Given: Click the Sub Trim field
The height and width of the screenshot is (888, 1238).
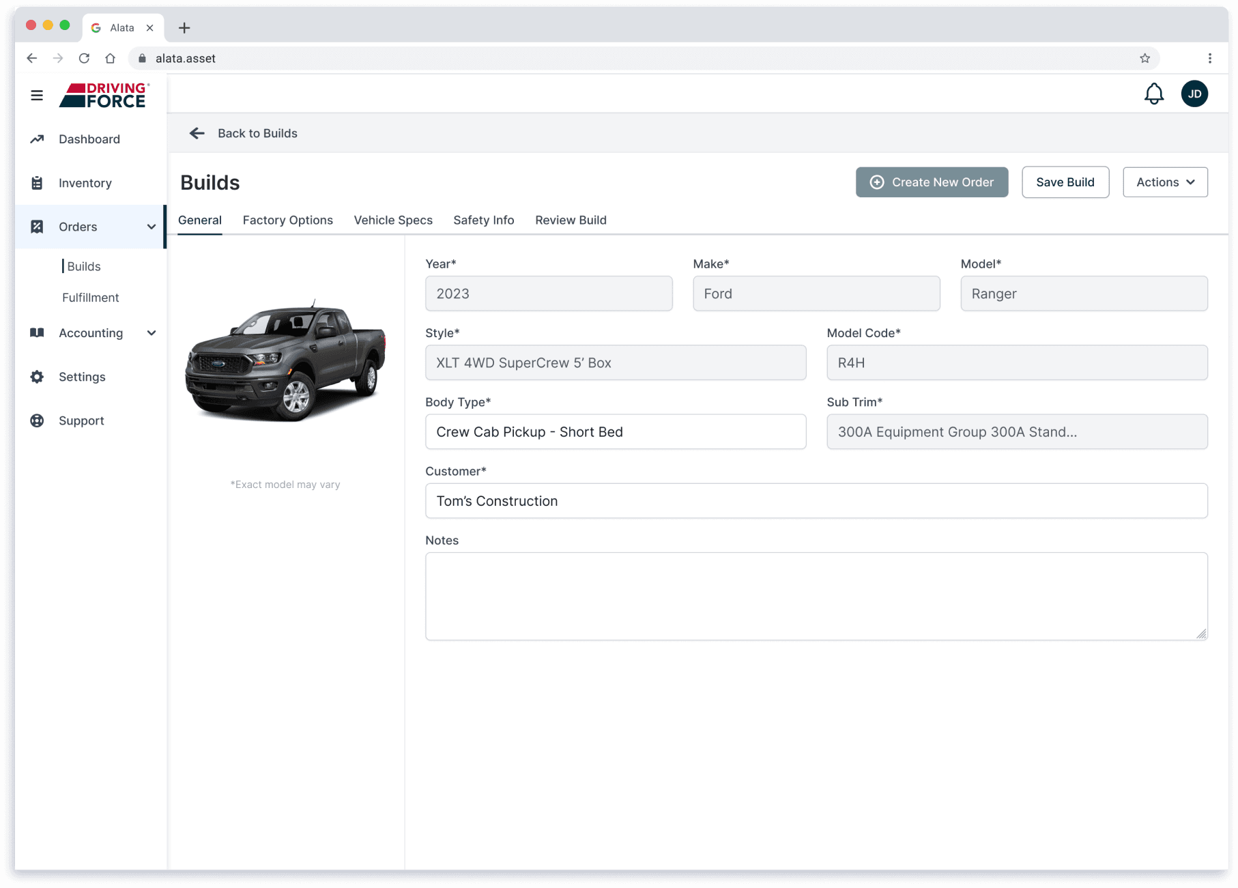Looking at the screenshot, I should [x=1017, y=431].
